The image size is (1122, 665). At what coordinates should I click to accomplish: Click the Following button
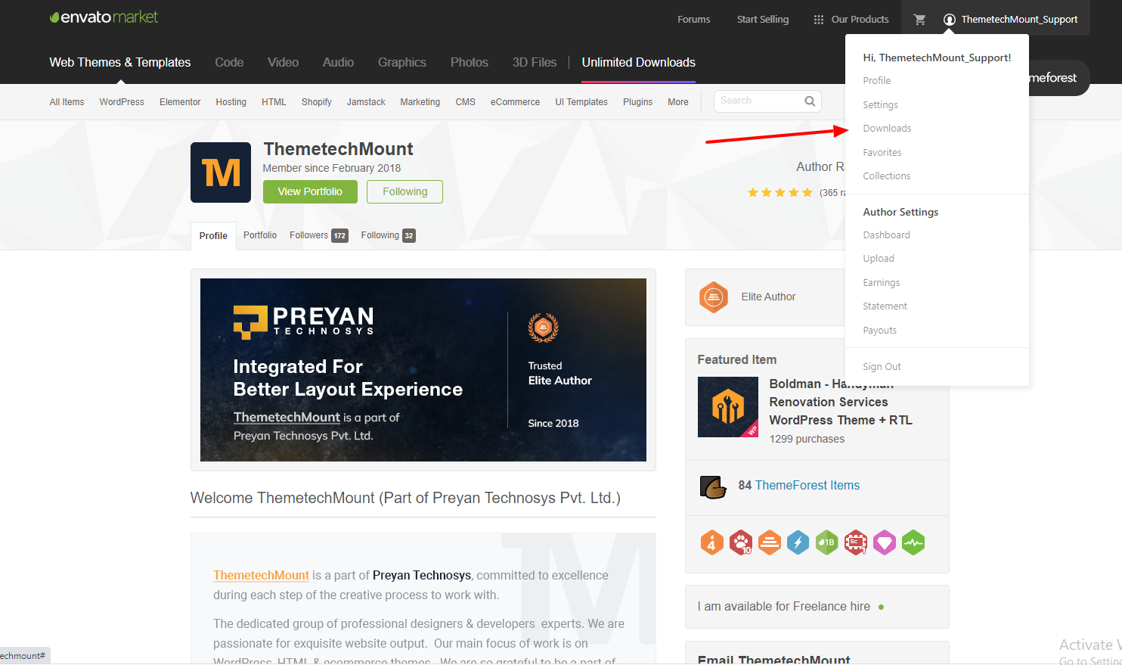[x=404, y=191]
